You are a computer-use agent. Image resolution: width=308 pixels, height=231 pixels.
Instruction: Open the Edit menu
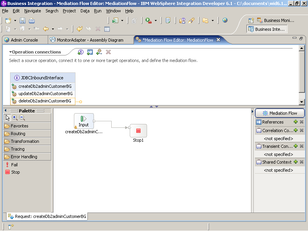pos(16,11)
